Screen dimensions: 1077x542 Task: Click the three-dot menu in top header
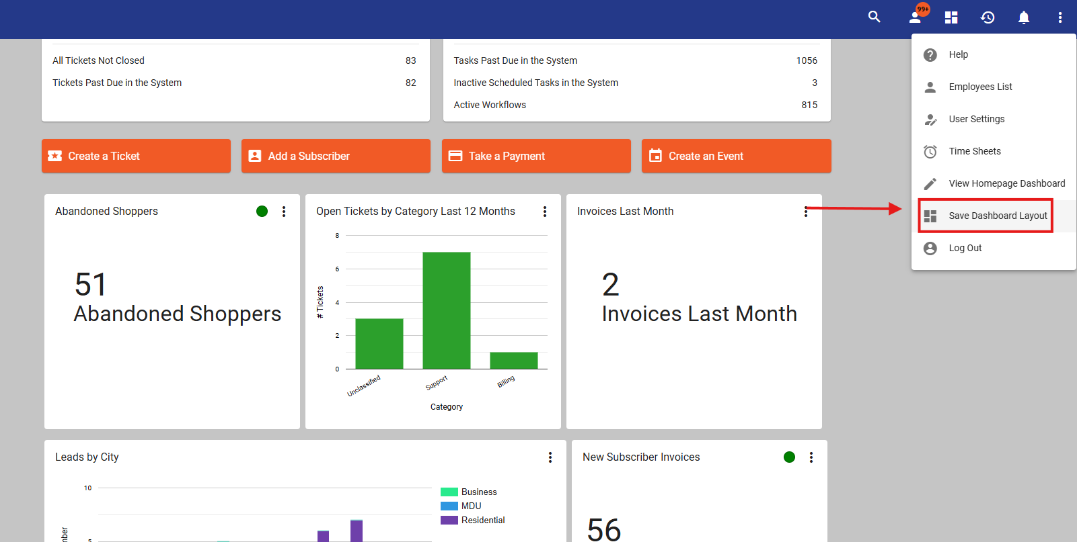(1060, 17)
